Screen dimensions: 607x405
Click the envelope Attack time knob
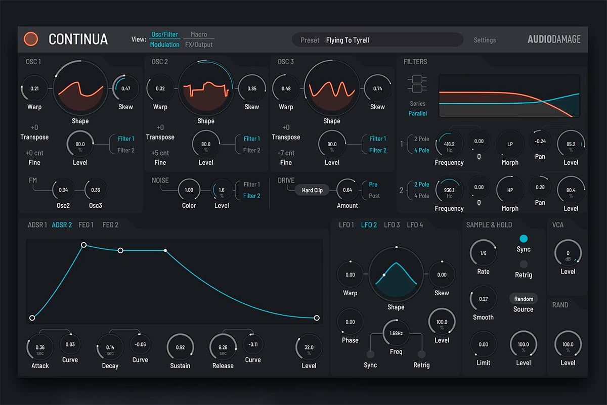click(x=40, y=348)
